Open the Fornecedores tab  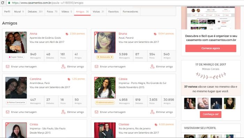point(130,11)
